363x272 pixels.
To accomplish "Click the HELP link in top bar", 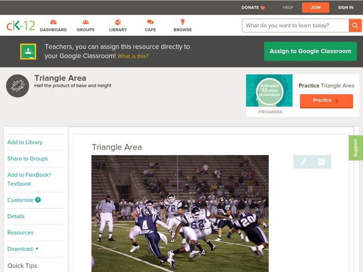I will (x=288, y=8).
